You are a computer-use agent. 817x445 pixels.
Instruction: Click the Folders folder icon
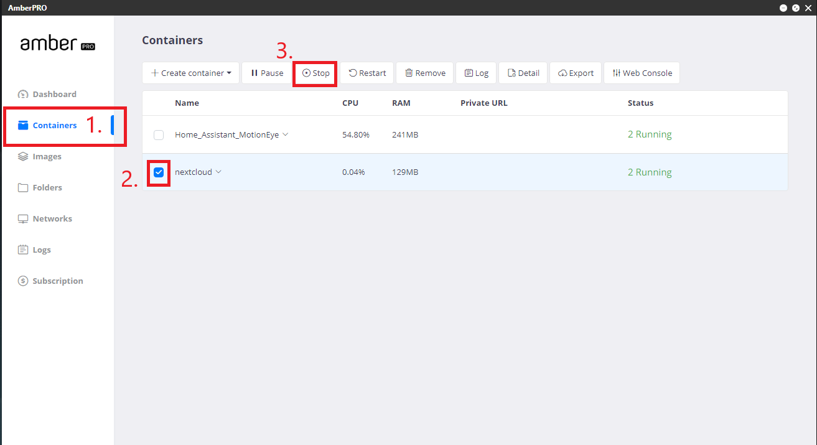click(x=23, y=188)
